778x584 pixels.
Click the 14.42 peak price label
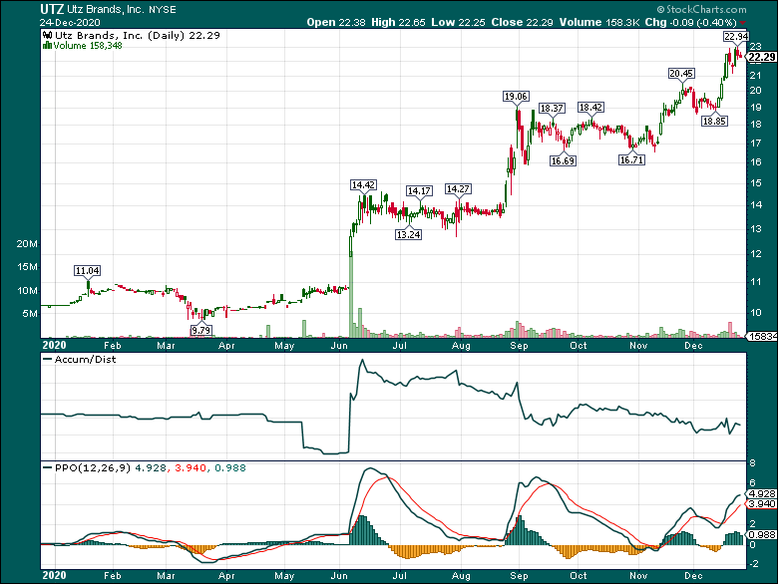point(363,185)
